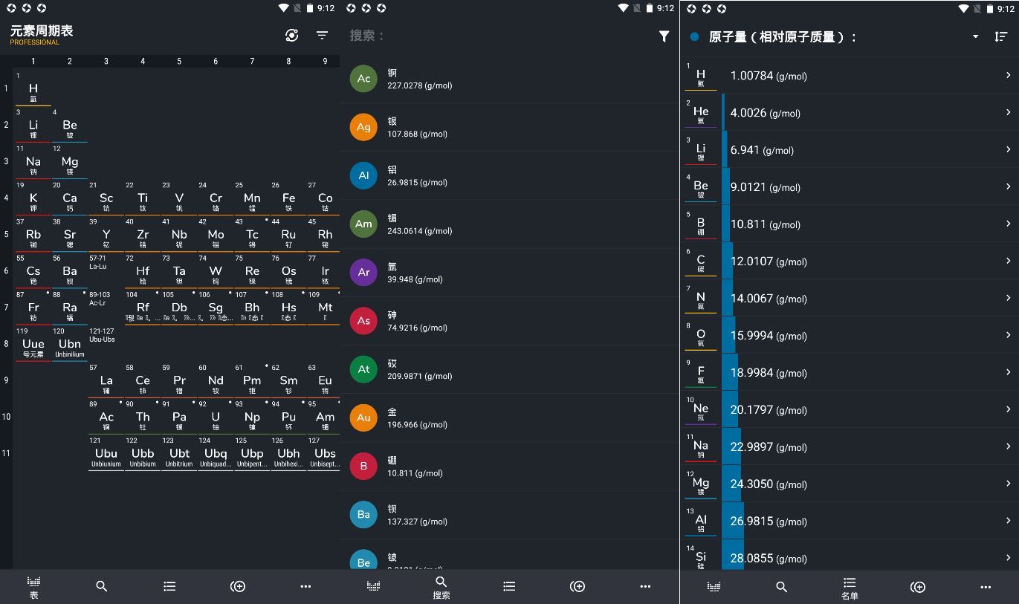Open boron row chevron at 10.811
1019x604 pixels.
point(1008,224)
